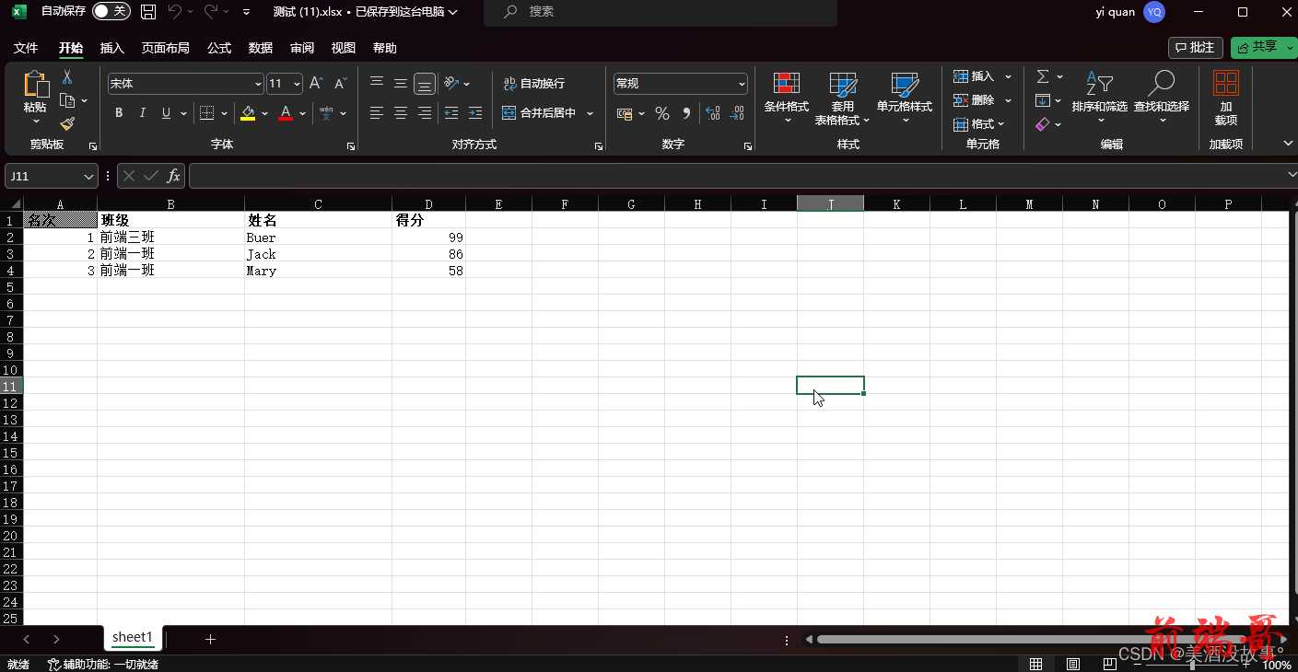
Task: Switch to Page Layout view in status bar
Action: [x=1073, y=664]
